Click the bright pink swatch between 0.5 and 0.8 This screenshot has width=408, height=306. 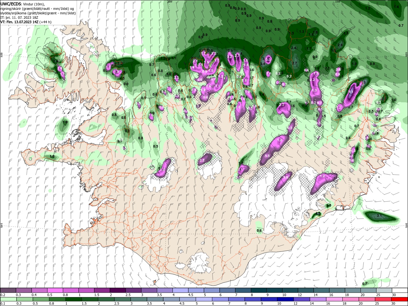pyautogui.click(x=55, y=290)
